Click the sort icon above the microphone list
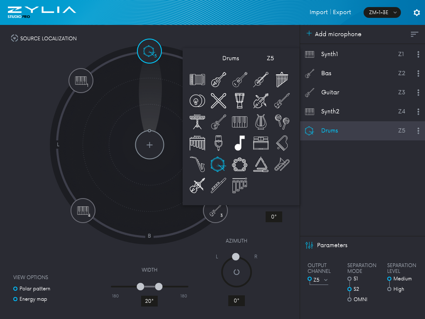The image size is (425, 319). (414, 34)
